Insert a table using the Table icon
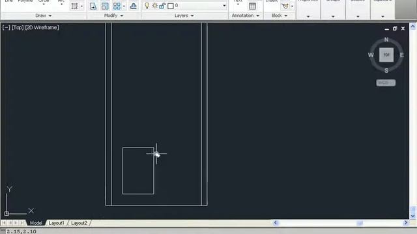Screen dimensions: 417x234 coord(252,6)
